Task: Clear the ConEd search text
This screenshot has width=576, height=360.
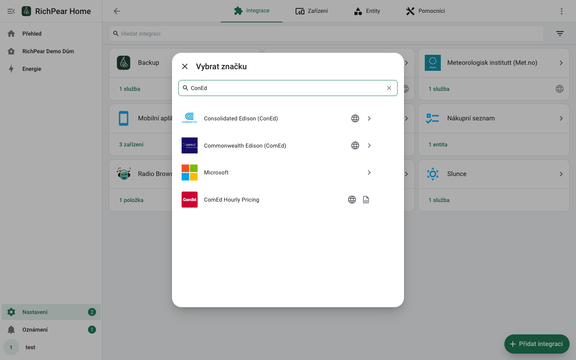Action: 389,88
